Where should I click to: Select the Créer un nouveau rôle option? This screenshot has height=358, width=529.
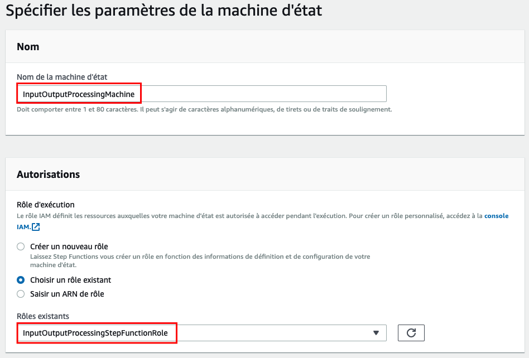pyautogui.click(x=21, y=246)
